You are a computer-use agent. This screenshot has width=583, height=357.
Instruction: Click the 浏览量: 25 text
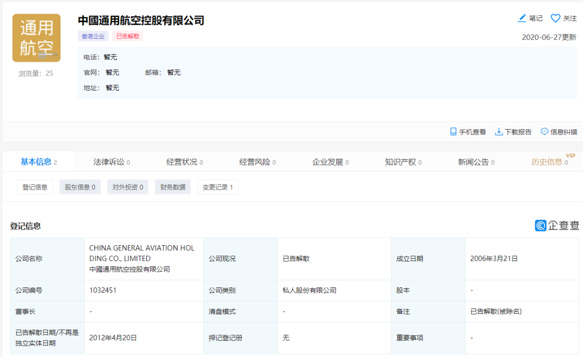36,73
